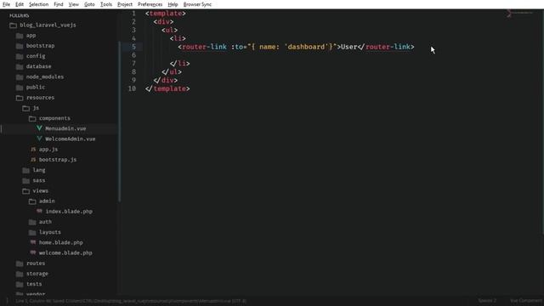This screenshot has height=306, width=544.
Task: Click line number 10 in gutter
Action: [x=132, y=88]
